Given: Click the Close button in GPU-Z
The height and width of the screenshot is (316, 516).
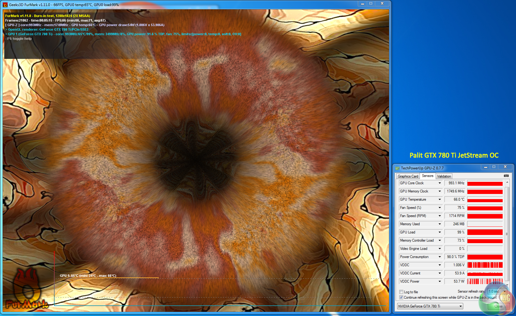Looking at the screenshot, I should pos(498,306).
